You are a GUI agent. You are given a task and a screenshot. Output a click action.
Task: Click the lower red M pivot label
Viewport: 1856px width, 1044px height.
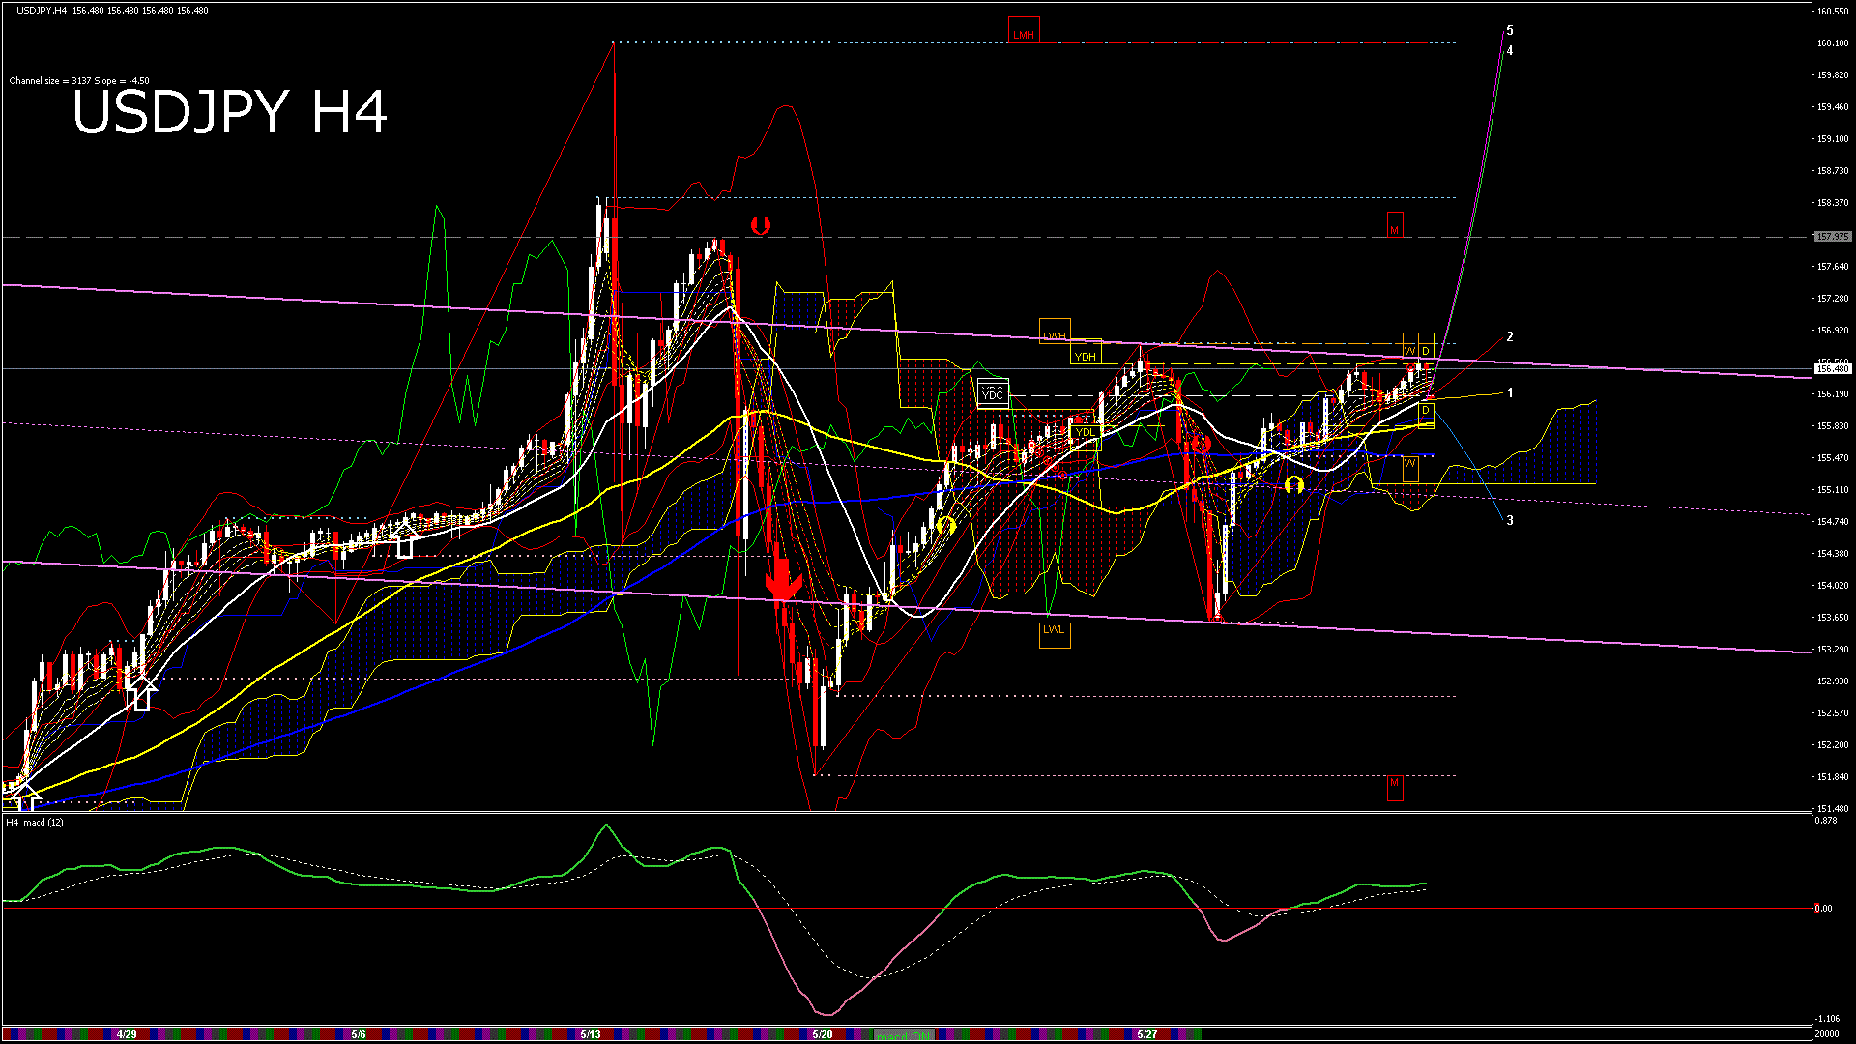1395,788
